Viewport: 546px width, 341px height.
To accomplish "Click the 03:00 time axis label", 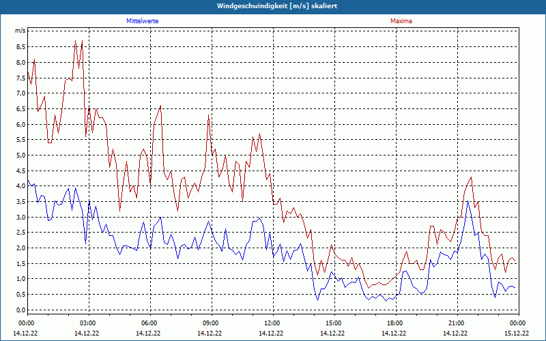I will [x=88, y=323].
